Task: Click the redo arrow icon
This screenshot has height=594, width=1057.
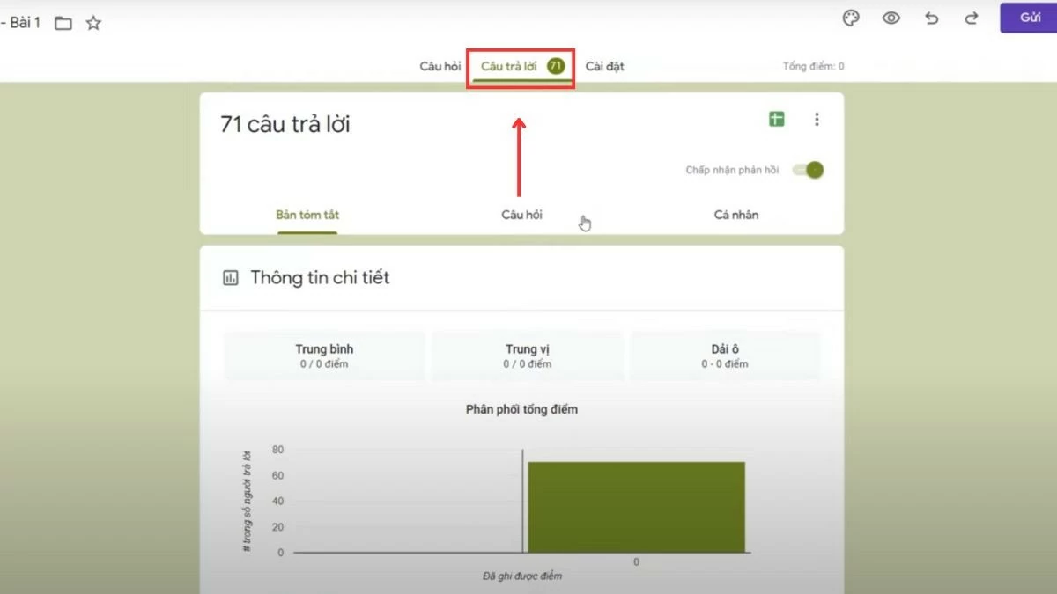Action: point(971,18)
